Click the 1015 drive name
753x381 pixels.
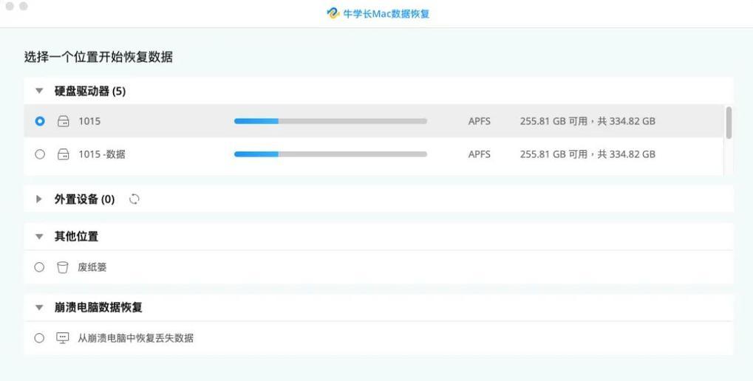90,121
